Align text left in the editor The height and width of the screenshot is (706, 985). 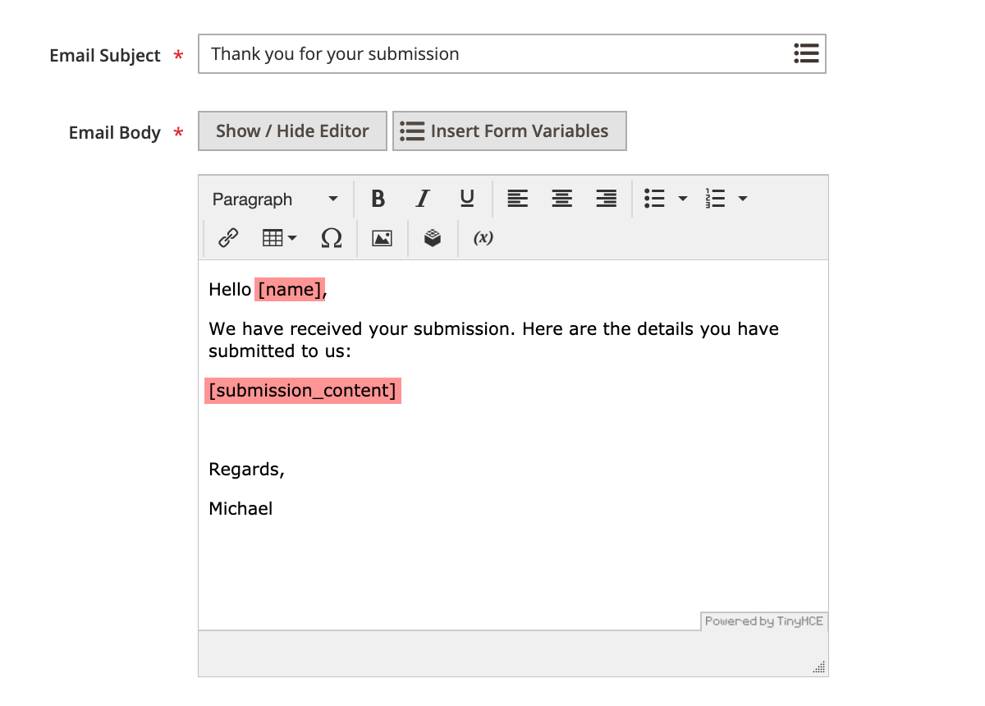pos(517,199)
